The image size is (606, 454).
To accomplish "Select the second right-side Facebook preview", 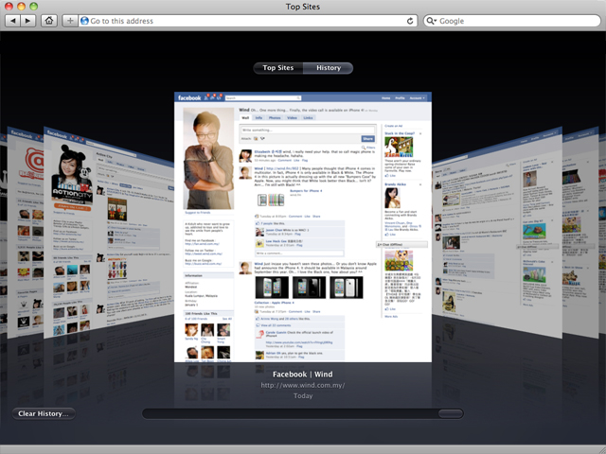I will pos(579,232).
